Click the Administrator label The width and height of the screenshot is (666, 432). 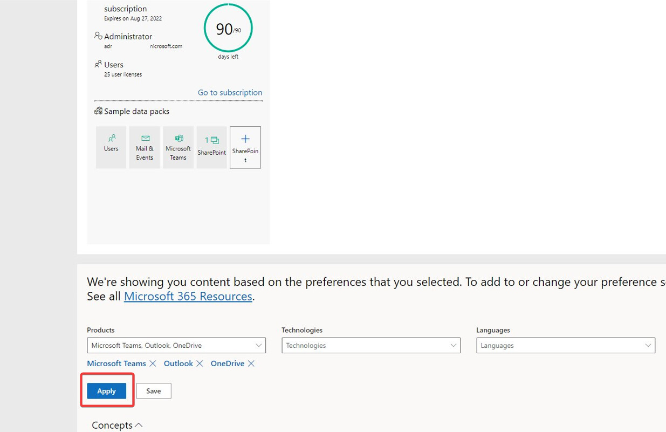(128, 36)
